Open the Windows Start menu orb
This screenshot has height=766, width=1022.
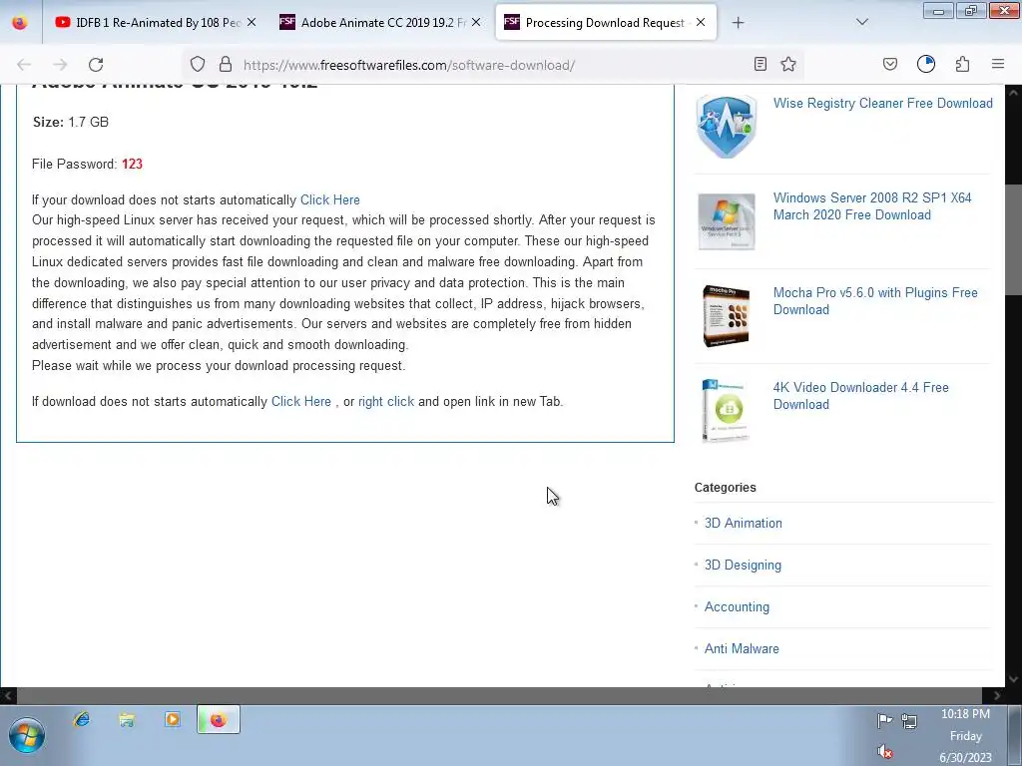[x=27, y=735]
